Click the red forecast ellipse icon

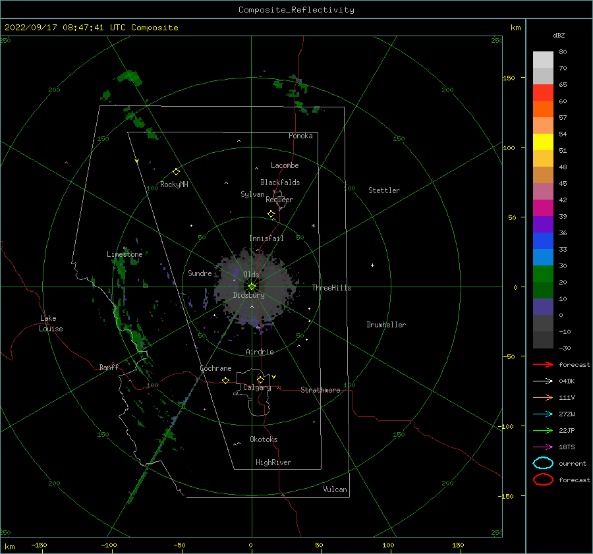(x=543, y=480)
